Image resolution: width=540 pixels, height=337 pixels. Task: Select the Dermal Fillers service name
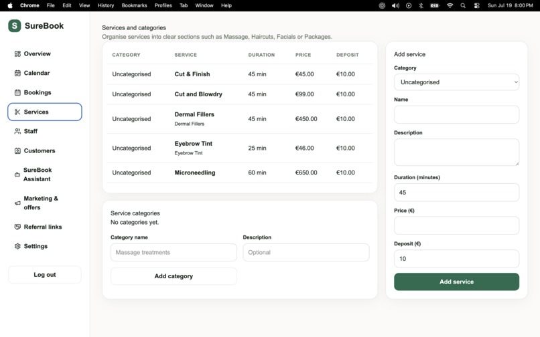pos(194,114)
